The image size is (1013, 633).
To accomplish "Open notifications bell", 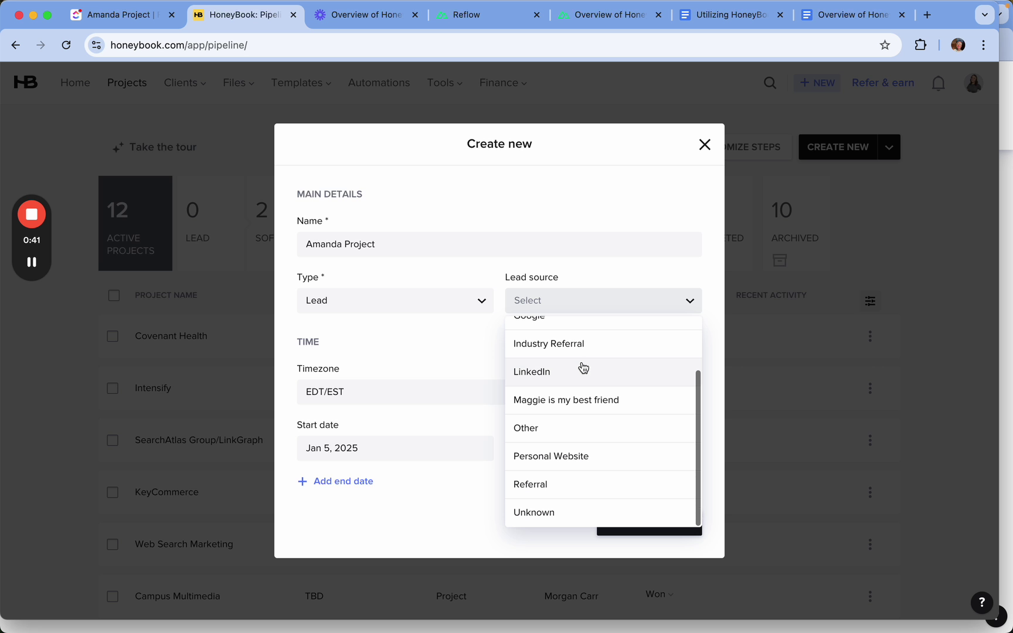I will tap(939, 83).
